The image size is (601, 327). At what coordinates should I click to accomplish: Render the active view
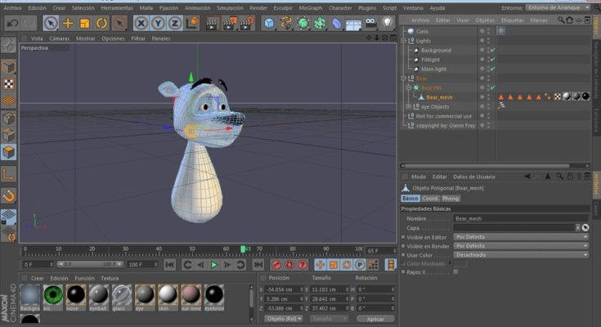(211, 24)
